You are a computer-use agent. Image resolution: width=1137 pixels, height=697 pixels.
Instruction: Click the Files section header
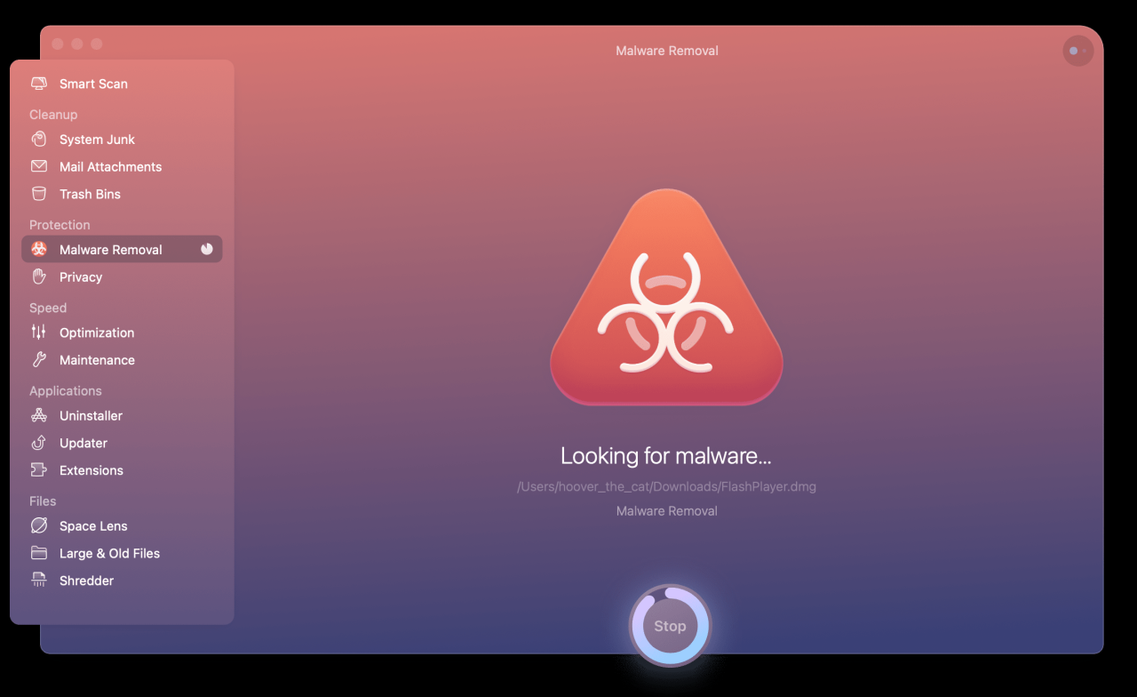43,501
